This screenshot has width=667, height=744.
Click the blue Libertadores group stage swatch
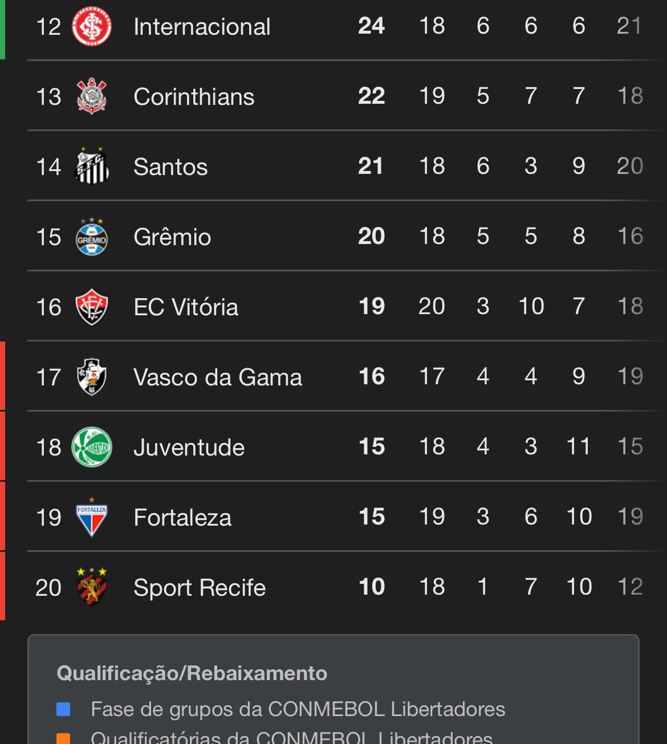click(63, 709)
